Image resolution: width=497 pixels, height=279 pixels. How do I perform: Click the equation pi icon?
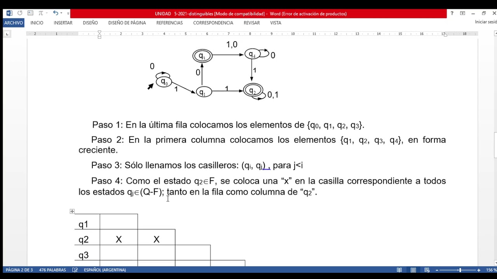coord(41,13)
